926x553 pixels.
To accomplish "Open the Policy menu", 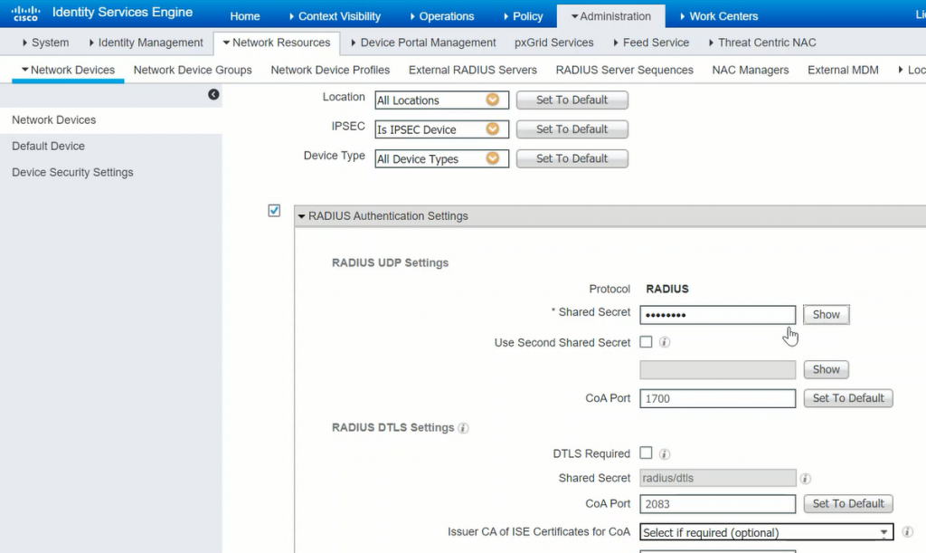I will 524,16.
